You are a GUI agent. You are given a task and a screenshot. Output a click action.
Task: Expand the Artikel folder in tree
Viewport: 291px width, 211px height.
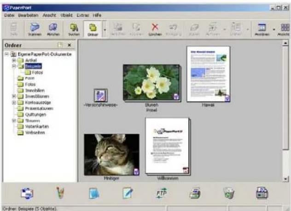(x=14, y=60)
